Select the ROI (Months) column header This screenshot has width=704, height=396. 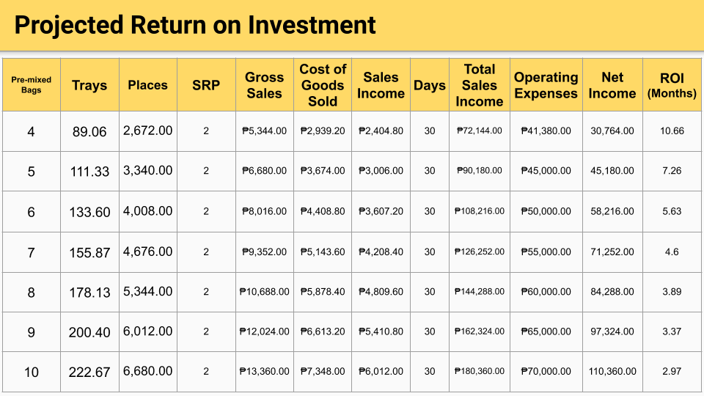pos(672,85)
